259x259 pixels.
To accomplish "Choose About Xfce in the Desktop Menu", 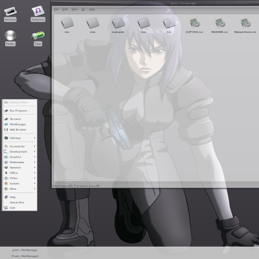I will tap(19, 203).
